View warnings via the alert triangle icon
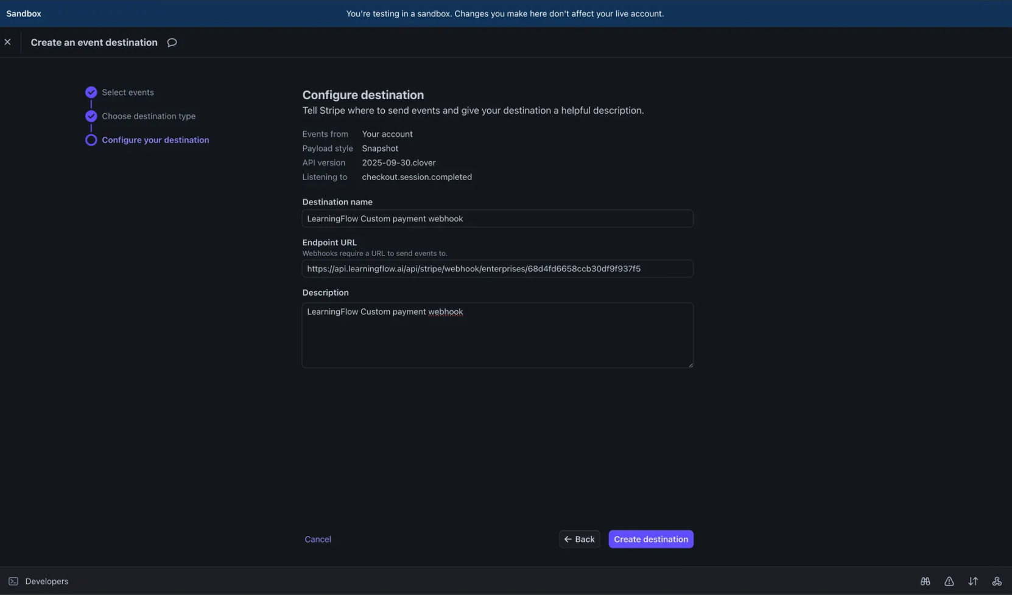Screen dimensions: 1012x595 (949, 581)
